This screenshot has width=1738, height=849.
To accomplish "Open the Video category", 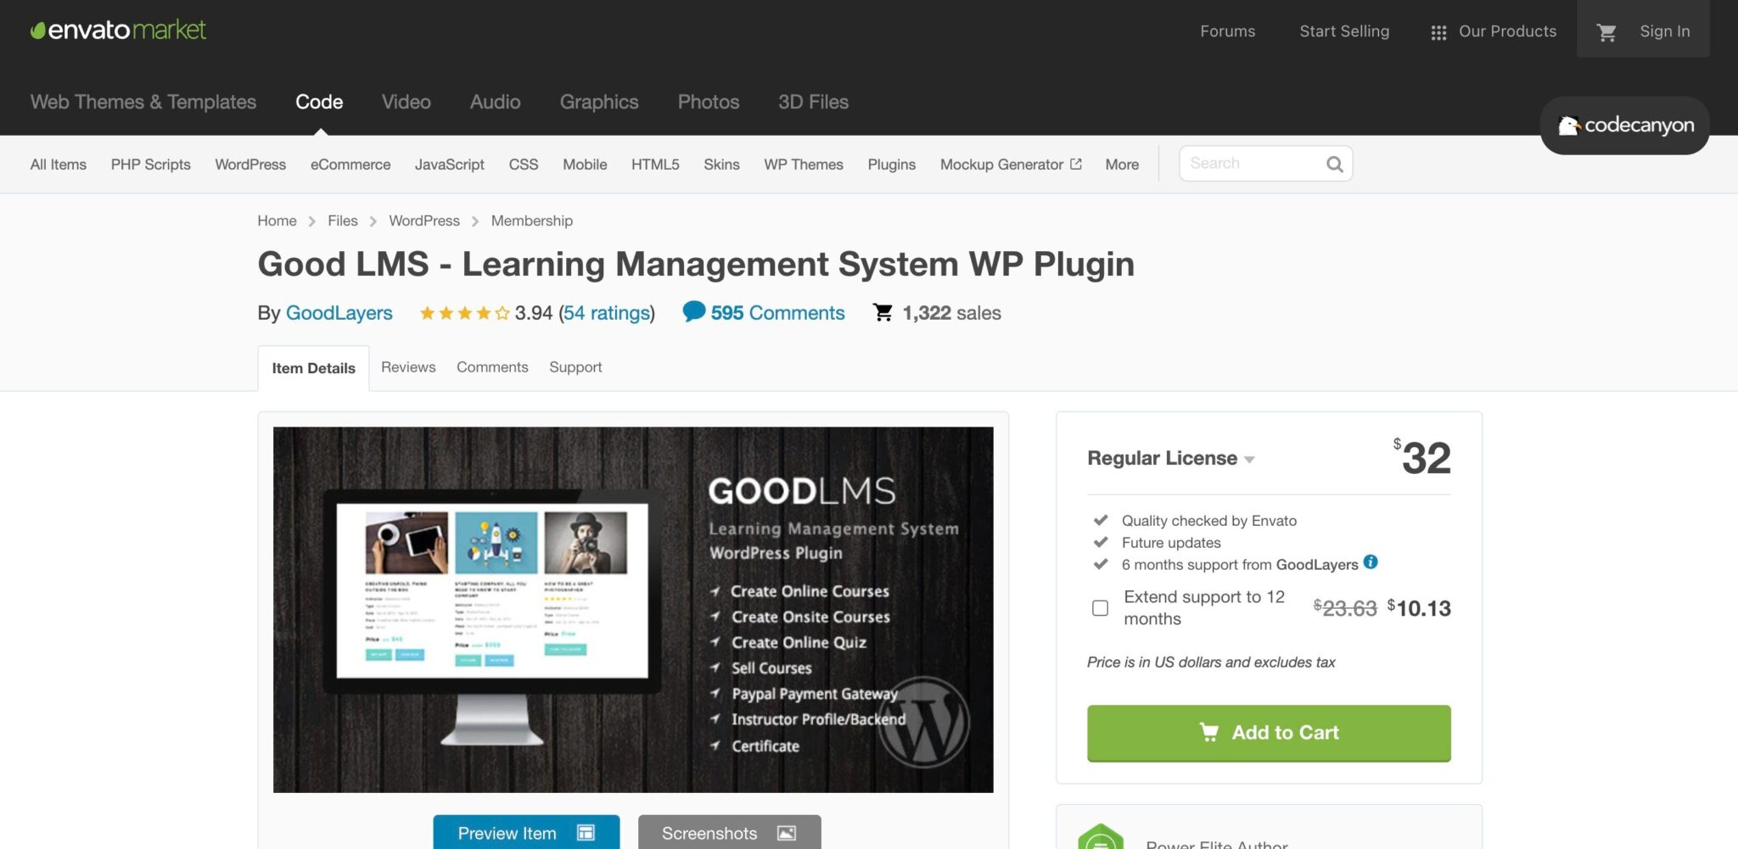I will 406,102.
